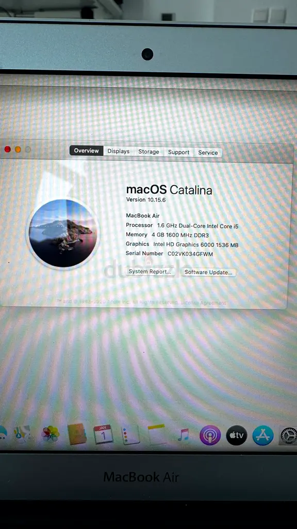Switch to the Overview tab
The width and height of the screenshot is (297, 529).
(x=87, y=150)
